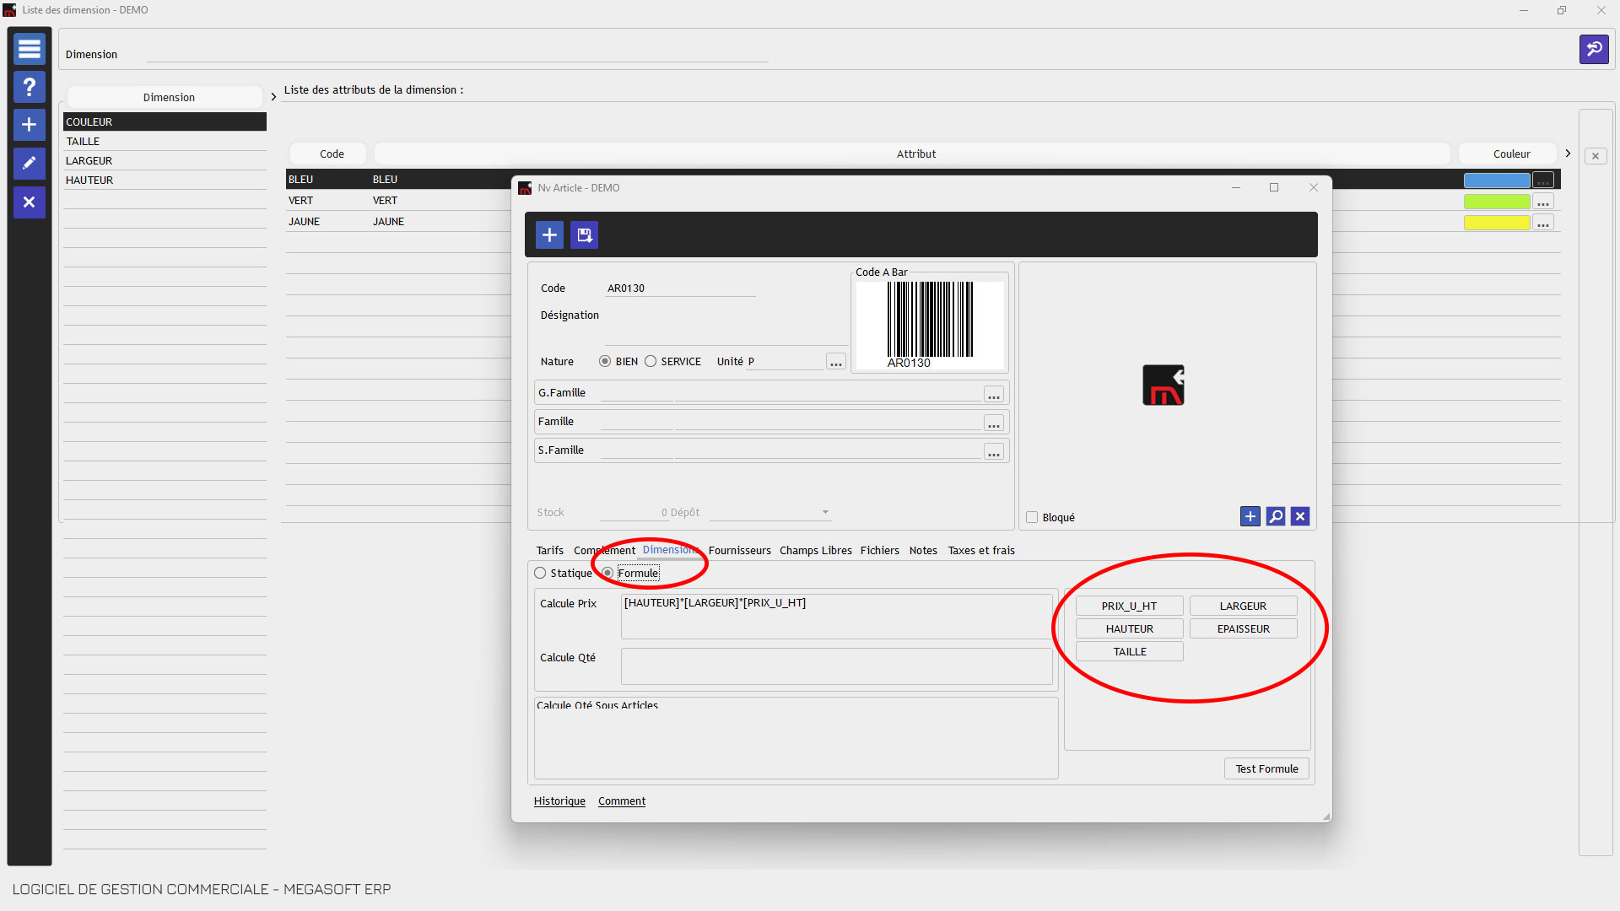Select SERVICE nature radio button
This screenshot has width=1620, height=911.
[x=651, y=361]
